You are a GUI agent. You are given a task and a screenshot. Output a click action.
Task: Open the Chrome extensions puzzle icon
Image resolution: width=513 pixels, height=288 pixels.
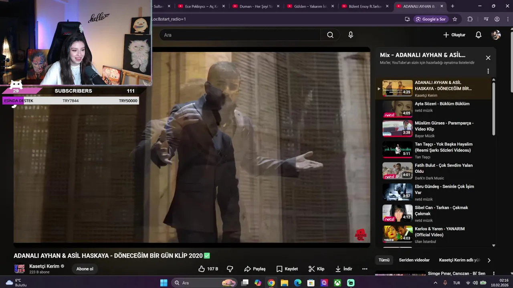[470, 19]
